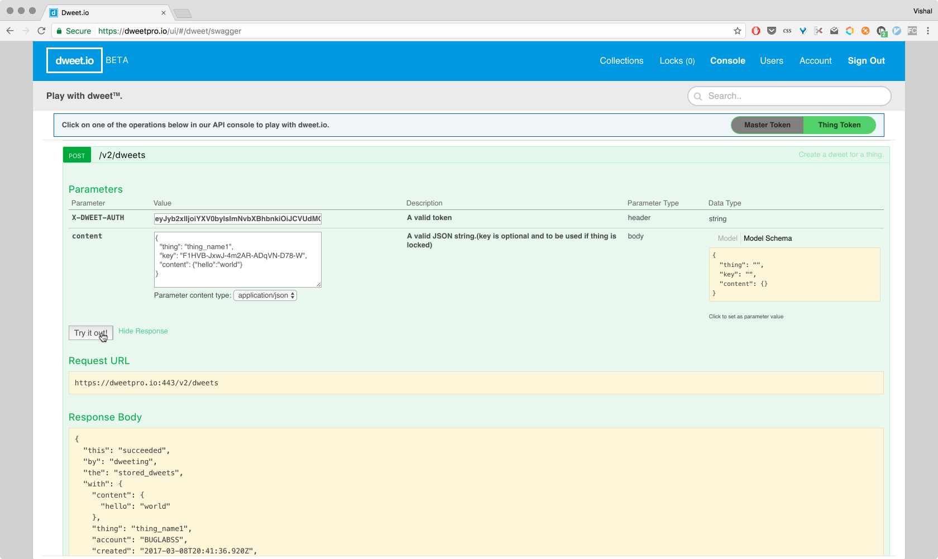Click into the content JSON textarea
938x559 pixels.
(238, 260)
